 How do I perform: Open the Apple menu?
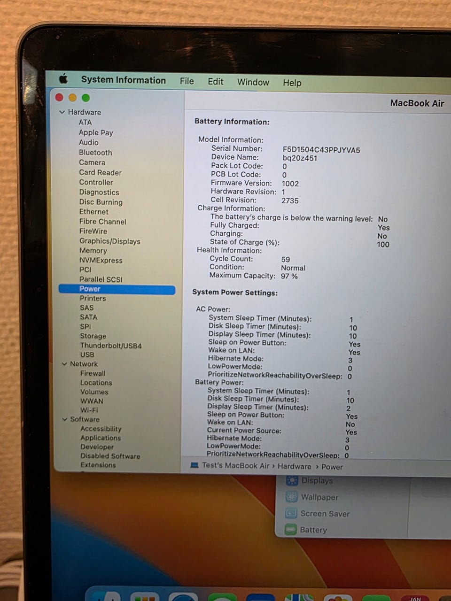(x=63, y=79)
